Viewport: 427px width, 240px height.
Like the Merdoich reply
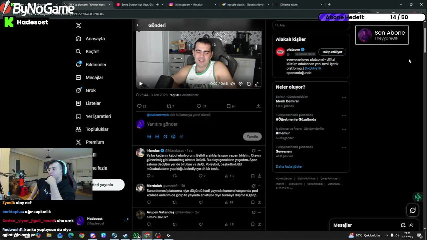pos(201,202)
